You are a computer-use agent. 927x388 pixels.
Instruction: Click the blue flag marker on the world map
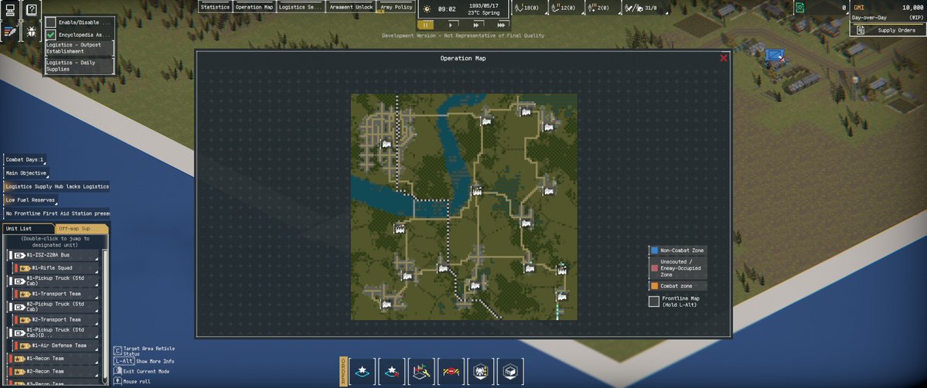coord(774,55)
